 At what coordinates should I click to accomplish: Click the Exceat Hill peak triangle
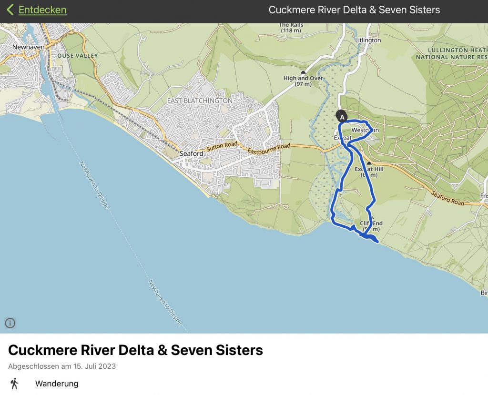click(x=368, y=163)
